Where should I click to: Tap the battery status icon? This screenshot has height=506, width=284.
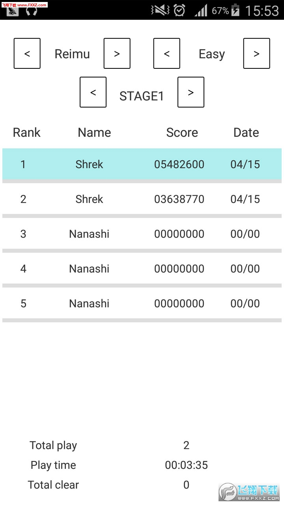click(235, 10)
